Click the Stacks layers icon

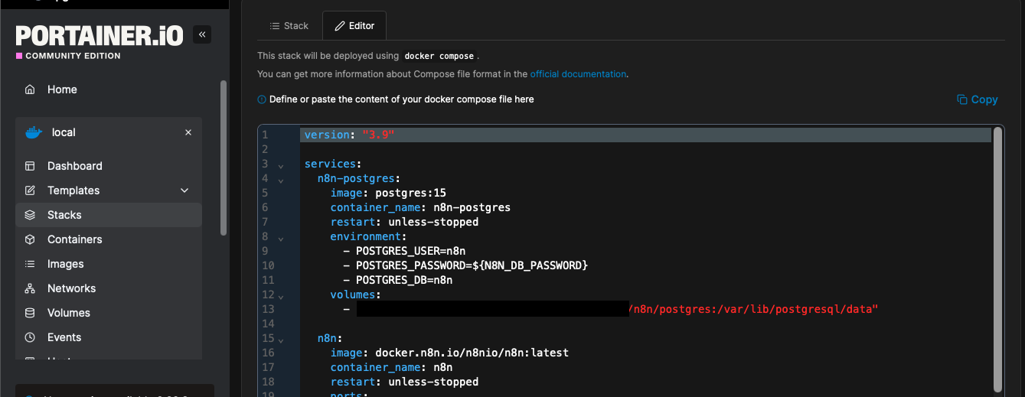click(30, 215)
